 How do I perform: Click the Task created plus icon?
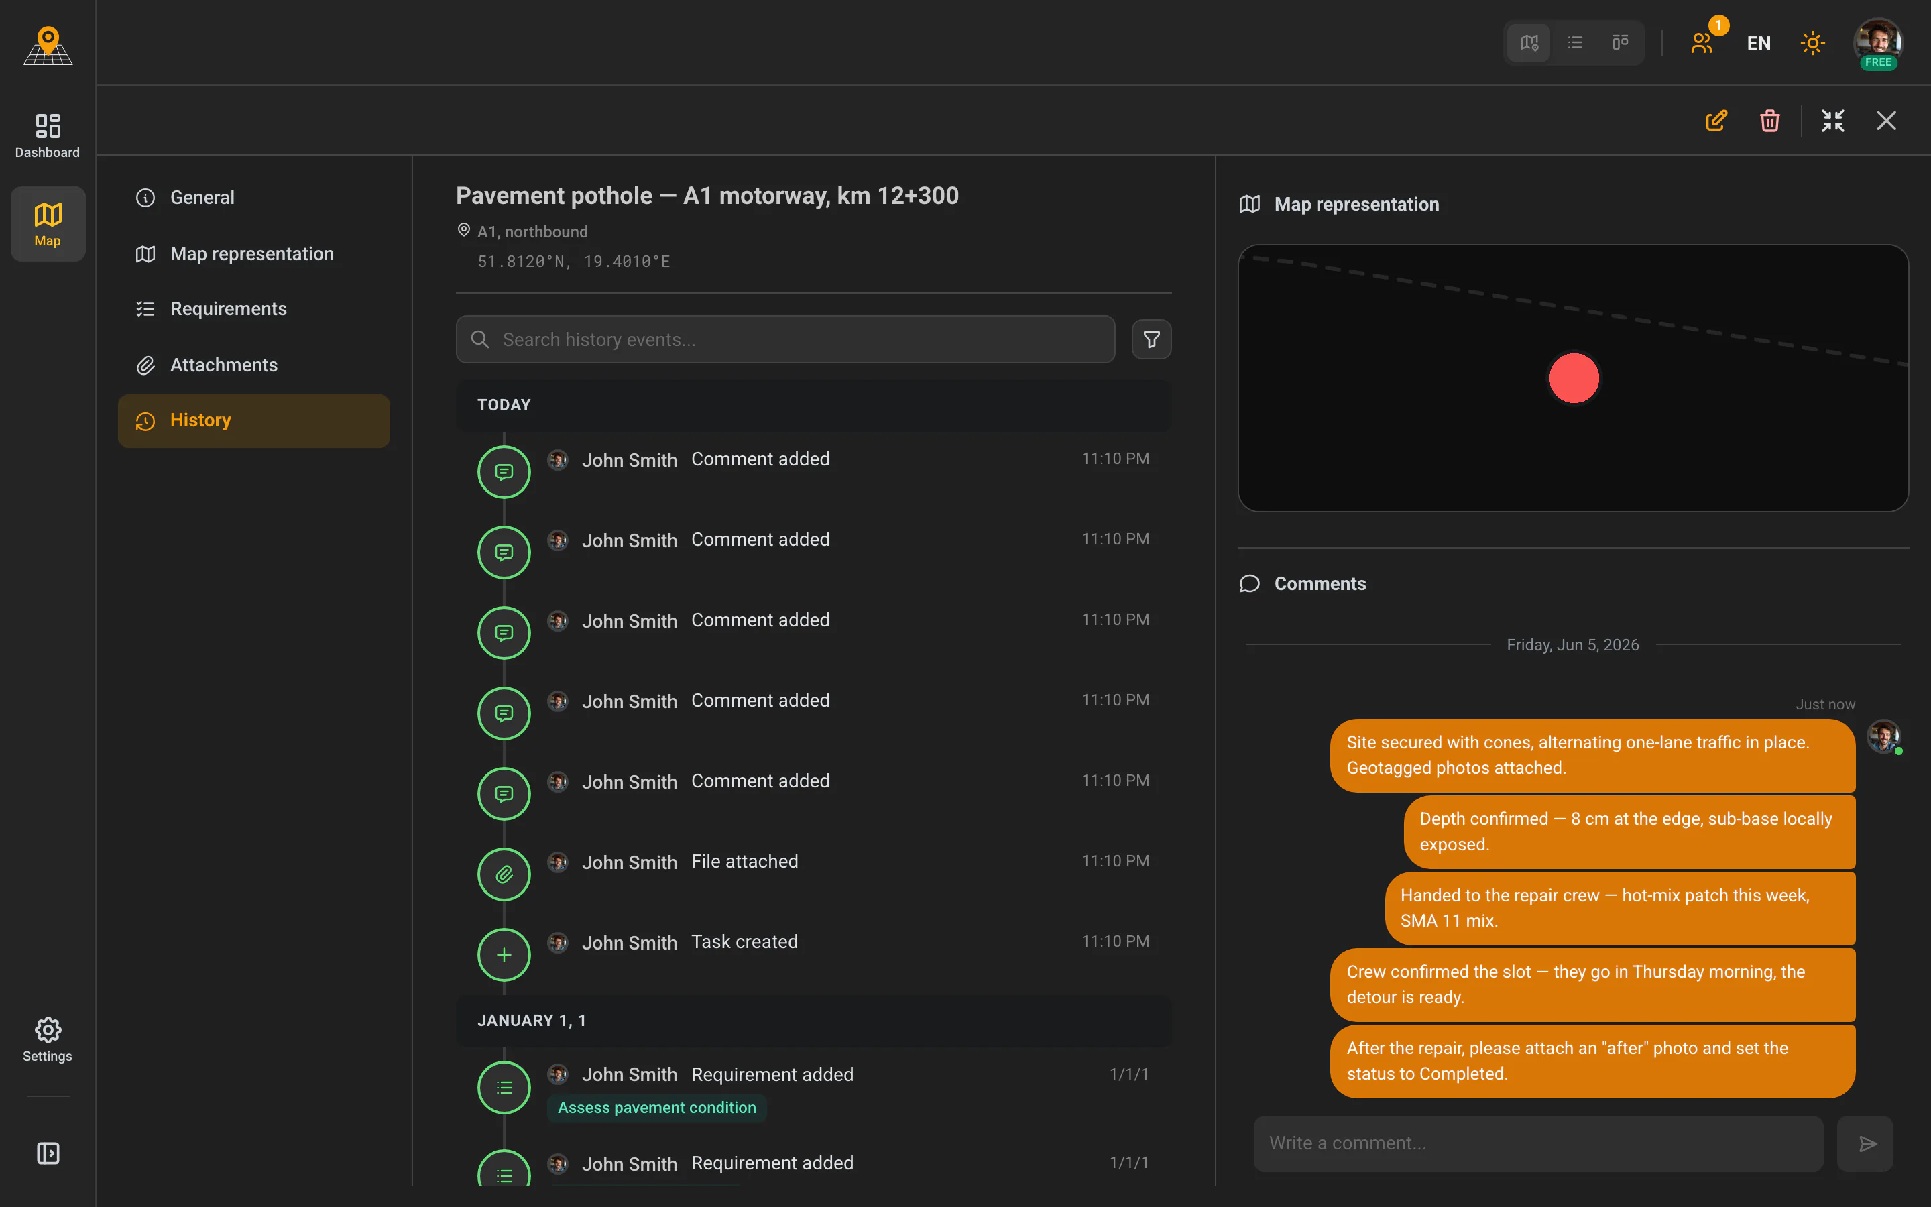click(x=504, y=955)
